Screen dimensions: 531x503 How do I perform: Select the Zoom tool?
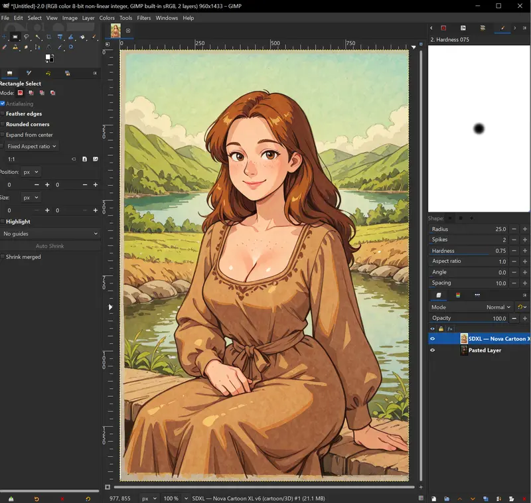tap(71, 47)
